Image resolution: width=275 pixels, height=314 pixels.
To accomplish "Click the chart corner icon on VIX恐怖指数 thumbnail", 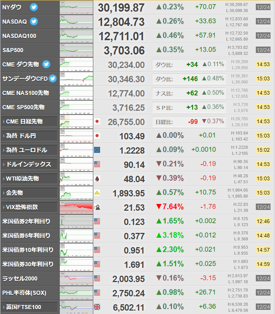I will (x=62, y=203).
